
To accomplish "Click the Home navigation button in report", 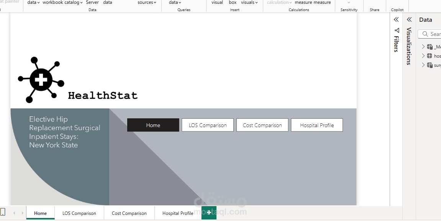I will click(x=153, y=125).
